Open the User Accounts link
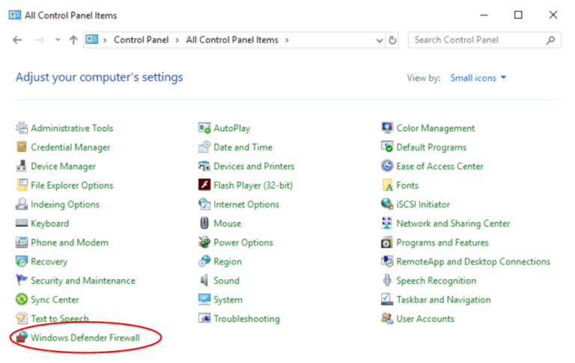The image size is (575, 363). 425,319
